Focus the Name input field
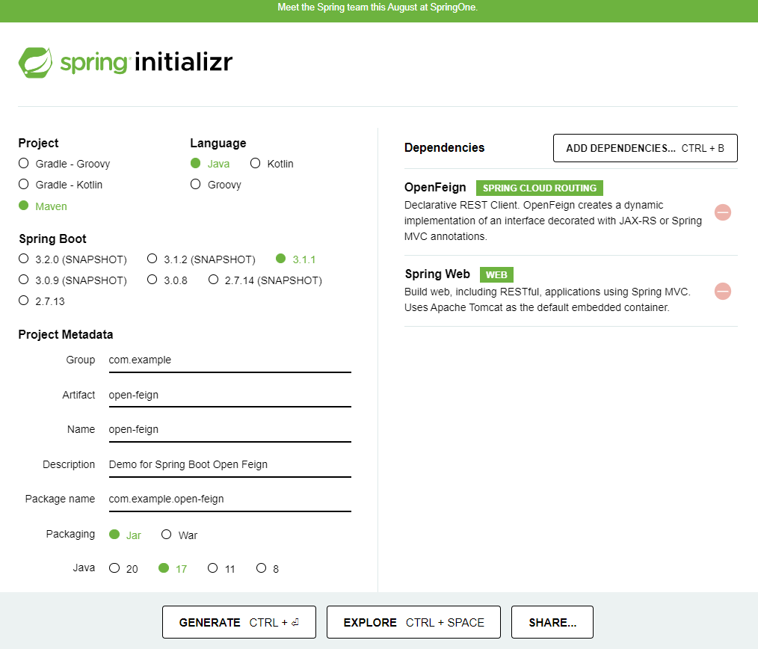 pyautogui.click(x=229, y=429)
